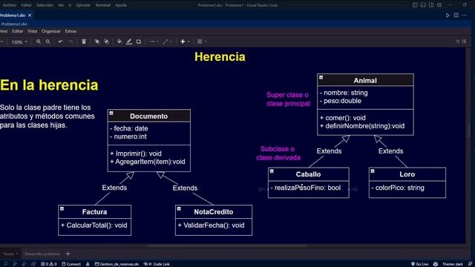Image resolution: width=475 pixels, height=267 pixels.
Task: Click the status bar debug play icon
Action: [15, 264]
